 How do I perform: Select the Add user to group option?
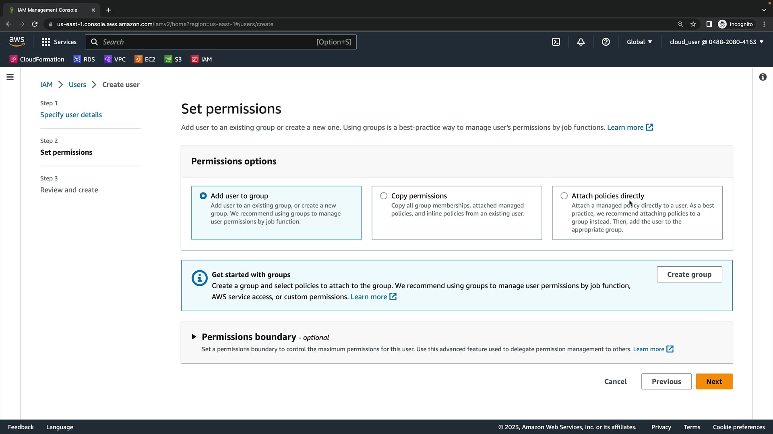click(203, 196)
